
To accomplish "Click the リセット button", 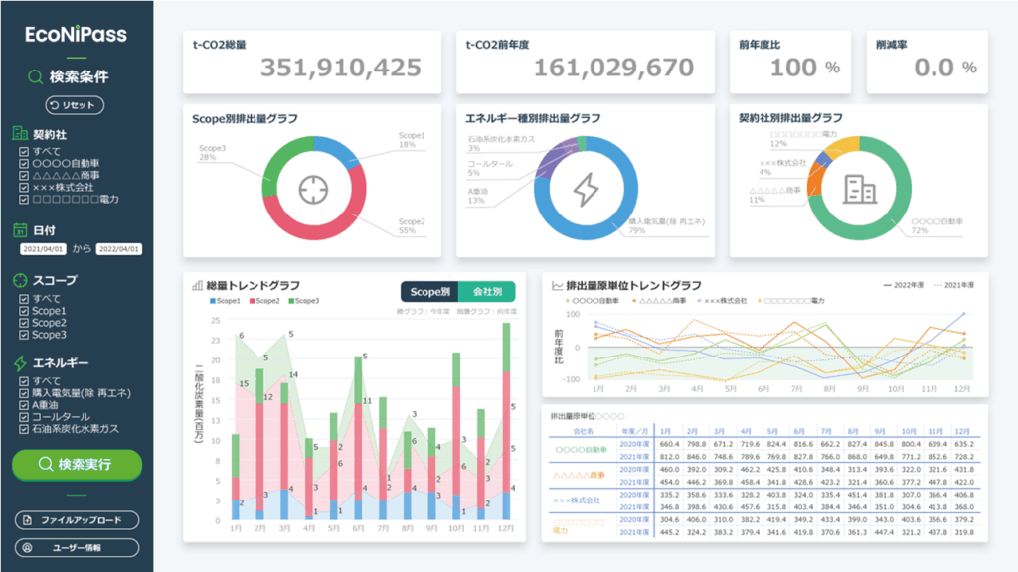I will pyautogui.click(x=75, y=105).
